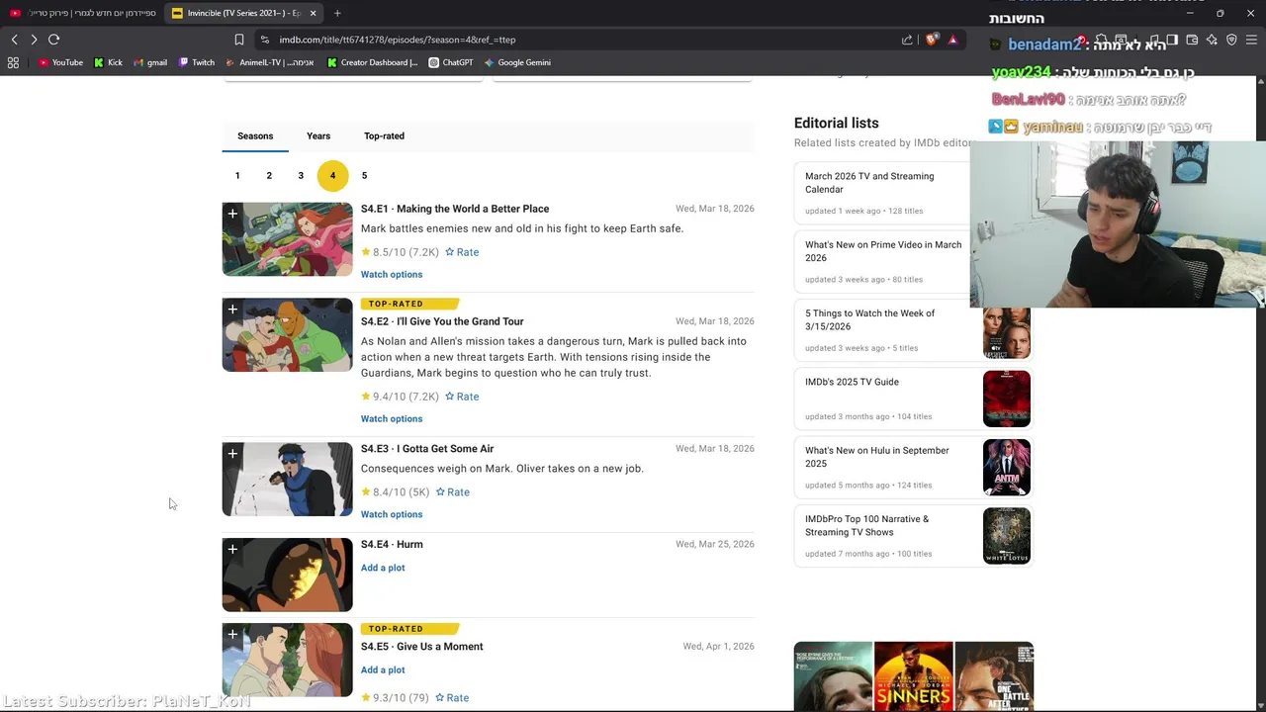The image size is (1266, 712).
Task: Open the Google Gemini bookmark
Action: 517,62
